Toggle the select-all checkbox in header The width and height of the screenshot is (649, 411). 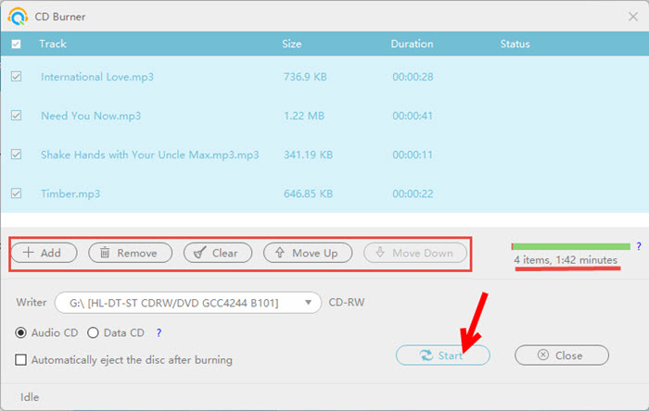click(x=16, y=44)
